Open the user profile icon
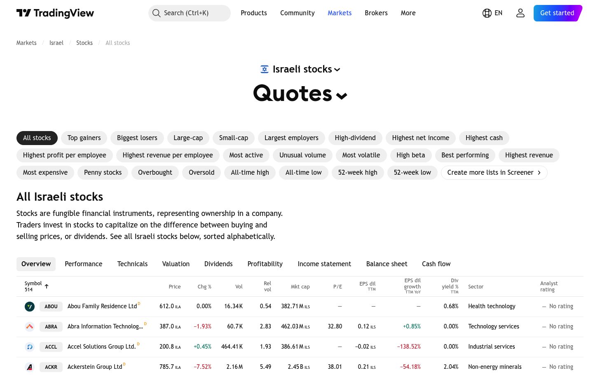The height and width of the screenshot is (375, 600). pos(520,13)
